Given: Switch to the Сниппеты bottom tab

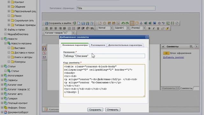Looking at the screenshot, I should point(186,88).
